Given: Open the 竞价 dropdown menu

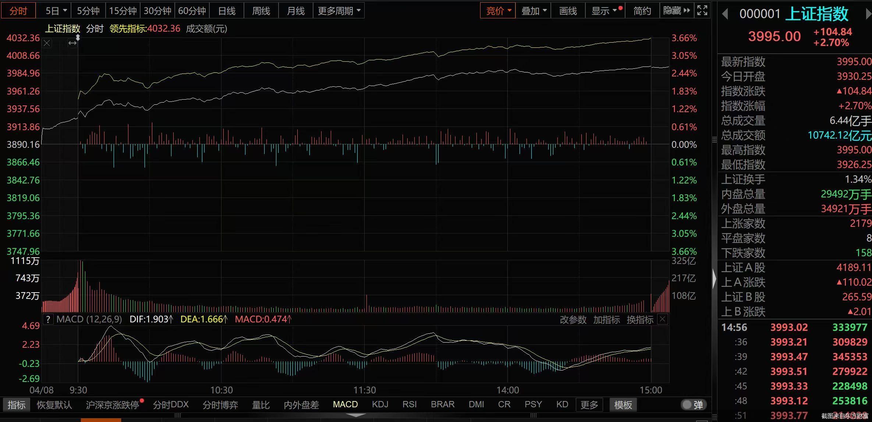Looking at the screenshot, I should coord(498,11).
